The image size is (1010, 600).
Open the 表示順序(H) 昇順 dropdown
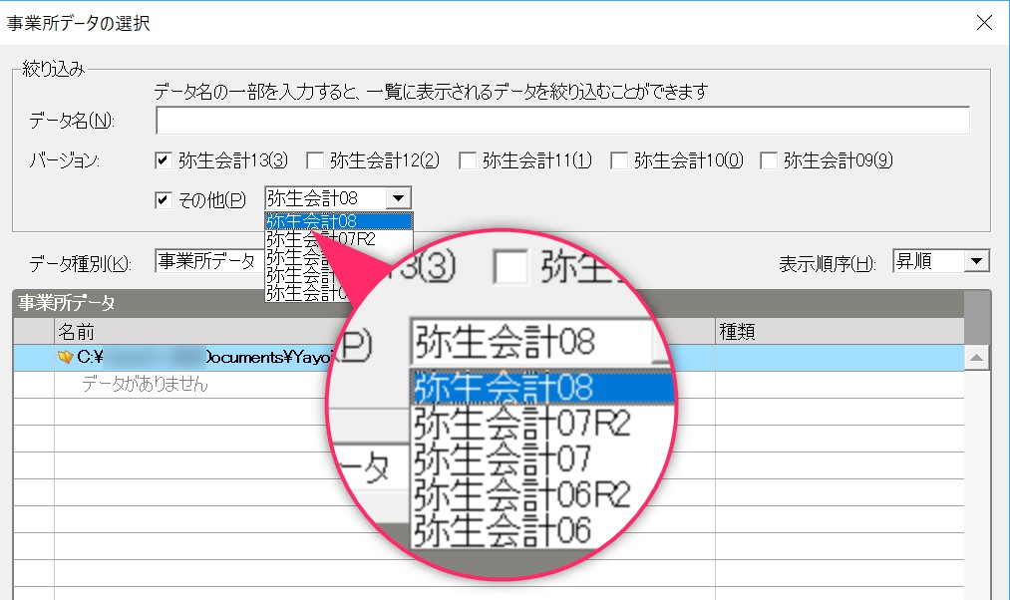pos(976,261)
